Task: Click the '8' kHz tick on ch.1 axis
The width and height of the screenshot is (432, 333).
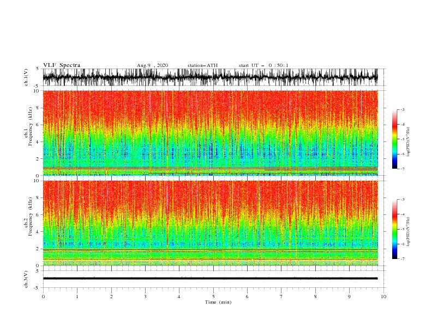Action: [x=38, y=108]
